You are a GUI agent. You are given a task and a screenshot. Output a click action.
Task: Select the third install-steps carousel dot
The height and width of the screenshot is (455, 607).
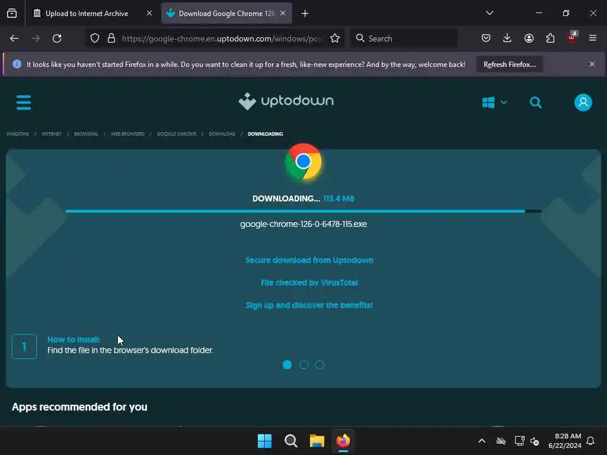[x=320, y=364]
